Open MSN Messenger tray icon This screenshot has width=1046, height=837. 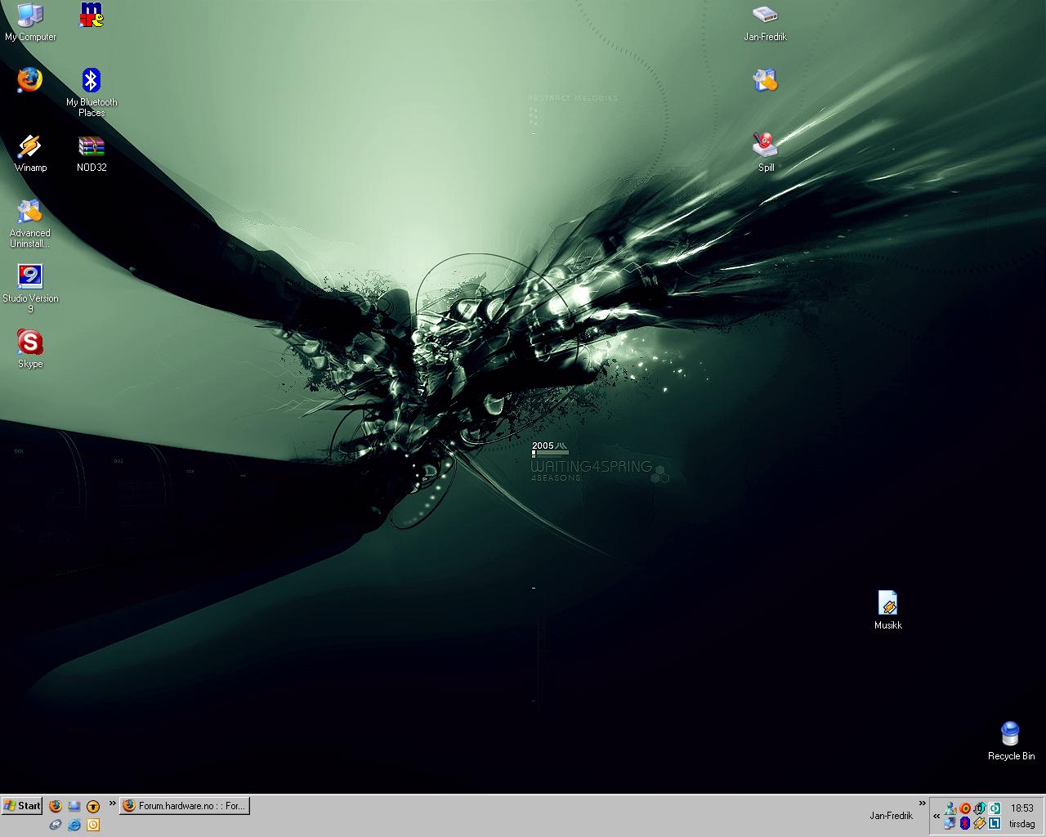click(950, 808)
